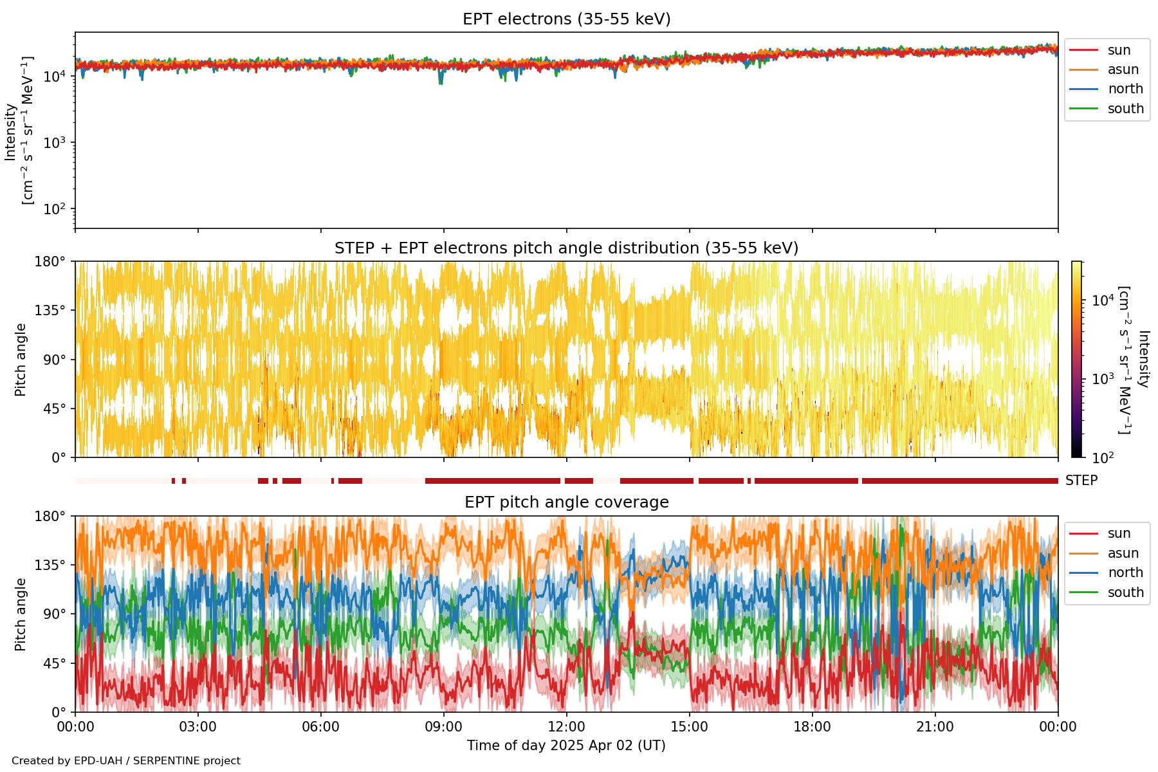Click the 12:00 time axis tick label
The width and height of the screenshot is (1158, 772).
pos(566,727)
